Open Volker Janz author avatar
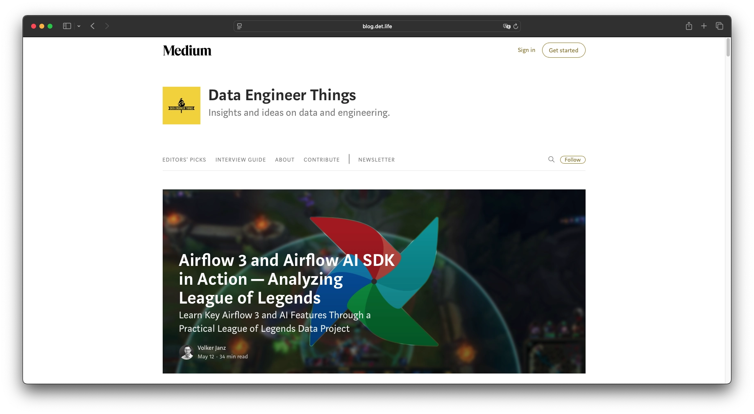The height and width of the screenshot is (414, 754). (186, 352)
